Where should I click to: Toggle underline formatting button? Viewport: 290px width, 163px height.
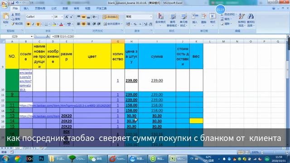point(38,24)
